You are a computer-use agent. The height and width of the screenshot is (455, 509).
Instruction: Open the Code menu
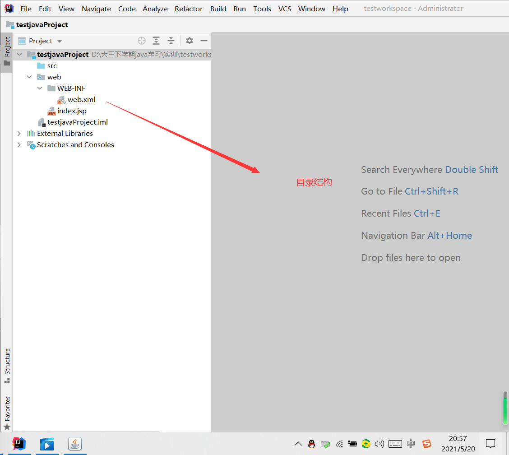click(127, 9)
